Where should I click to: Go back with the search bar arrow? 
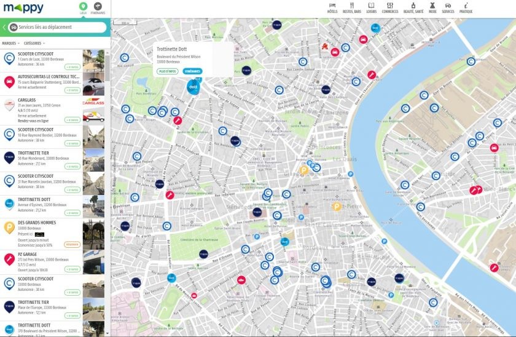pyautogui.click(x=4, y=27)
